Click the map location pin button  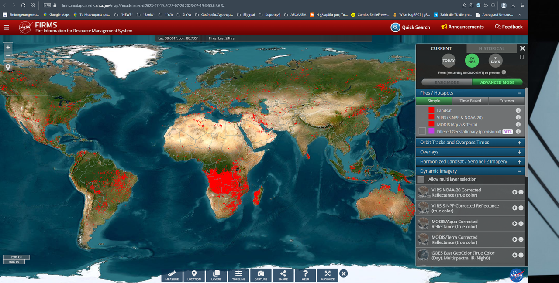8,67
